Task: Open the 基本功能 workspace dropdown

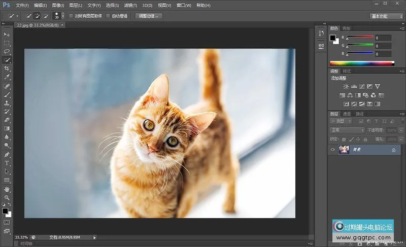Action: (x=386, y=16)
